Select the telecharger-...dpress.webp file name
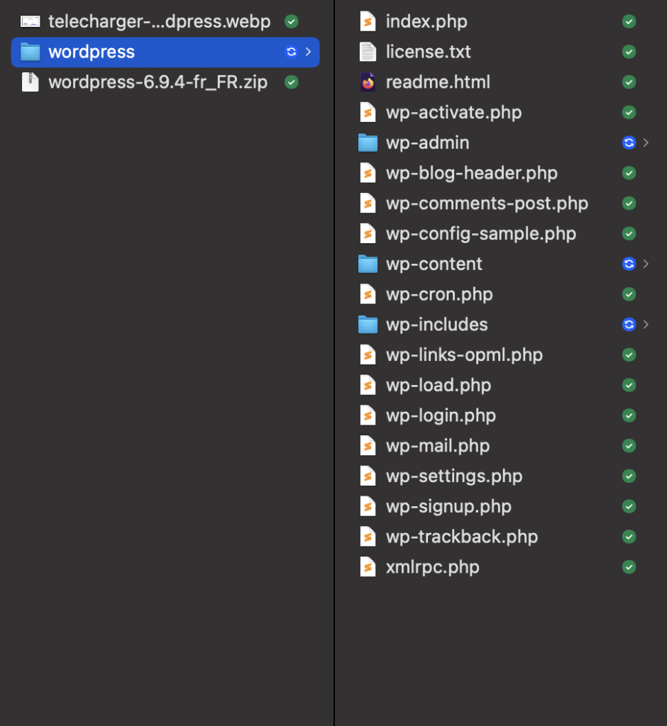This screenshot has height=726, width=667. click(160, 22)
